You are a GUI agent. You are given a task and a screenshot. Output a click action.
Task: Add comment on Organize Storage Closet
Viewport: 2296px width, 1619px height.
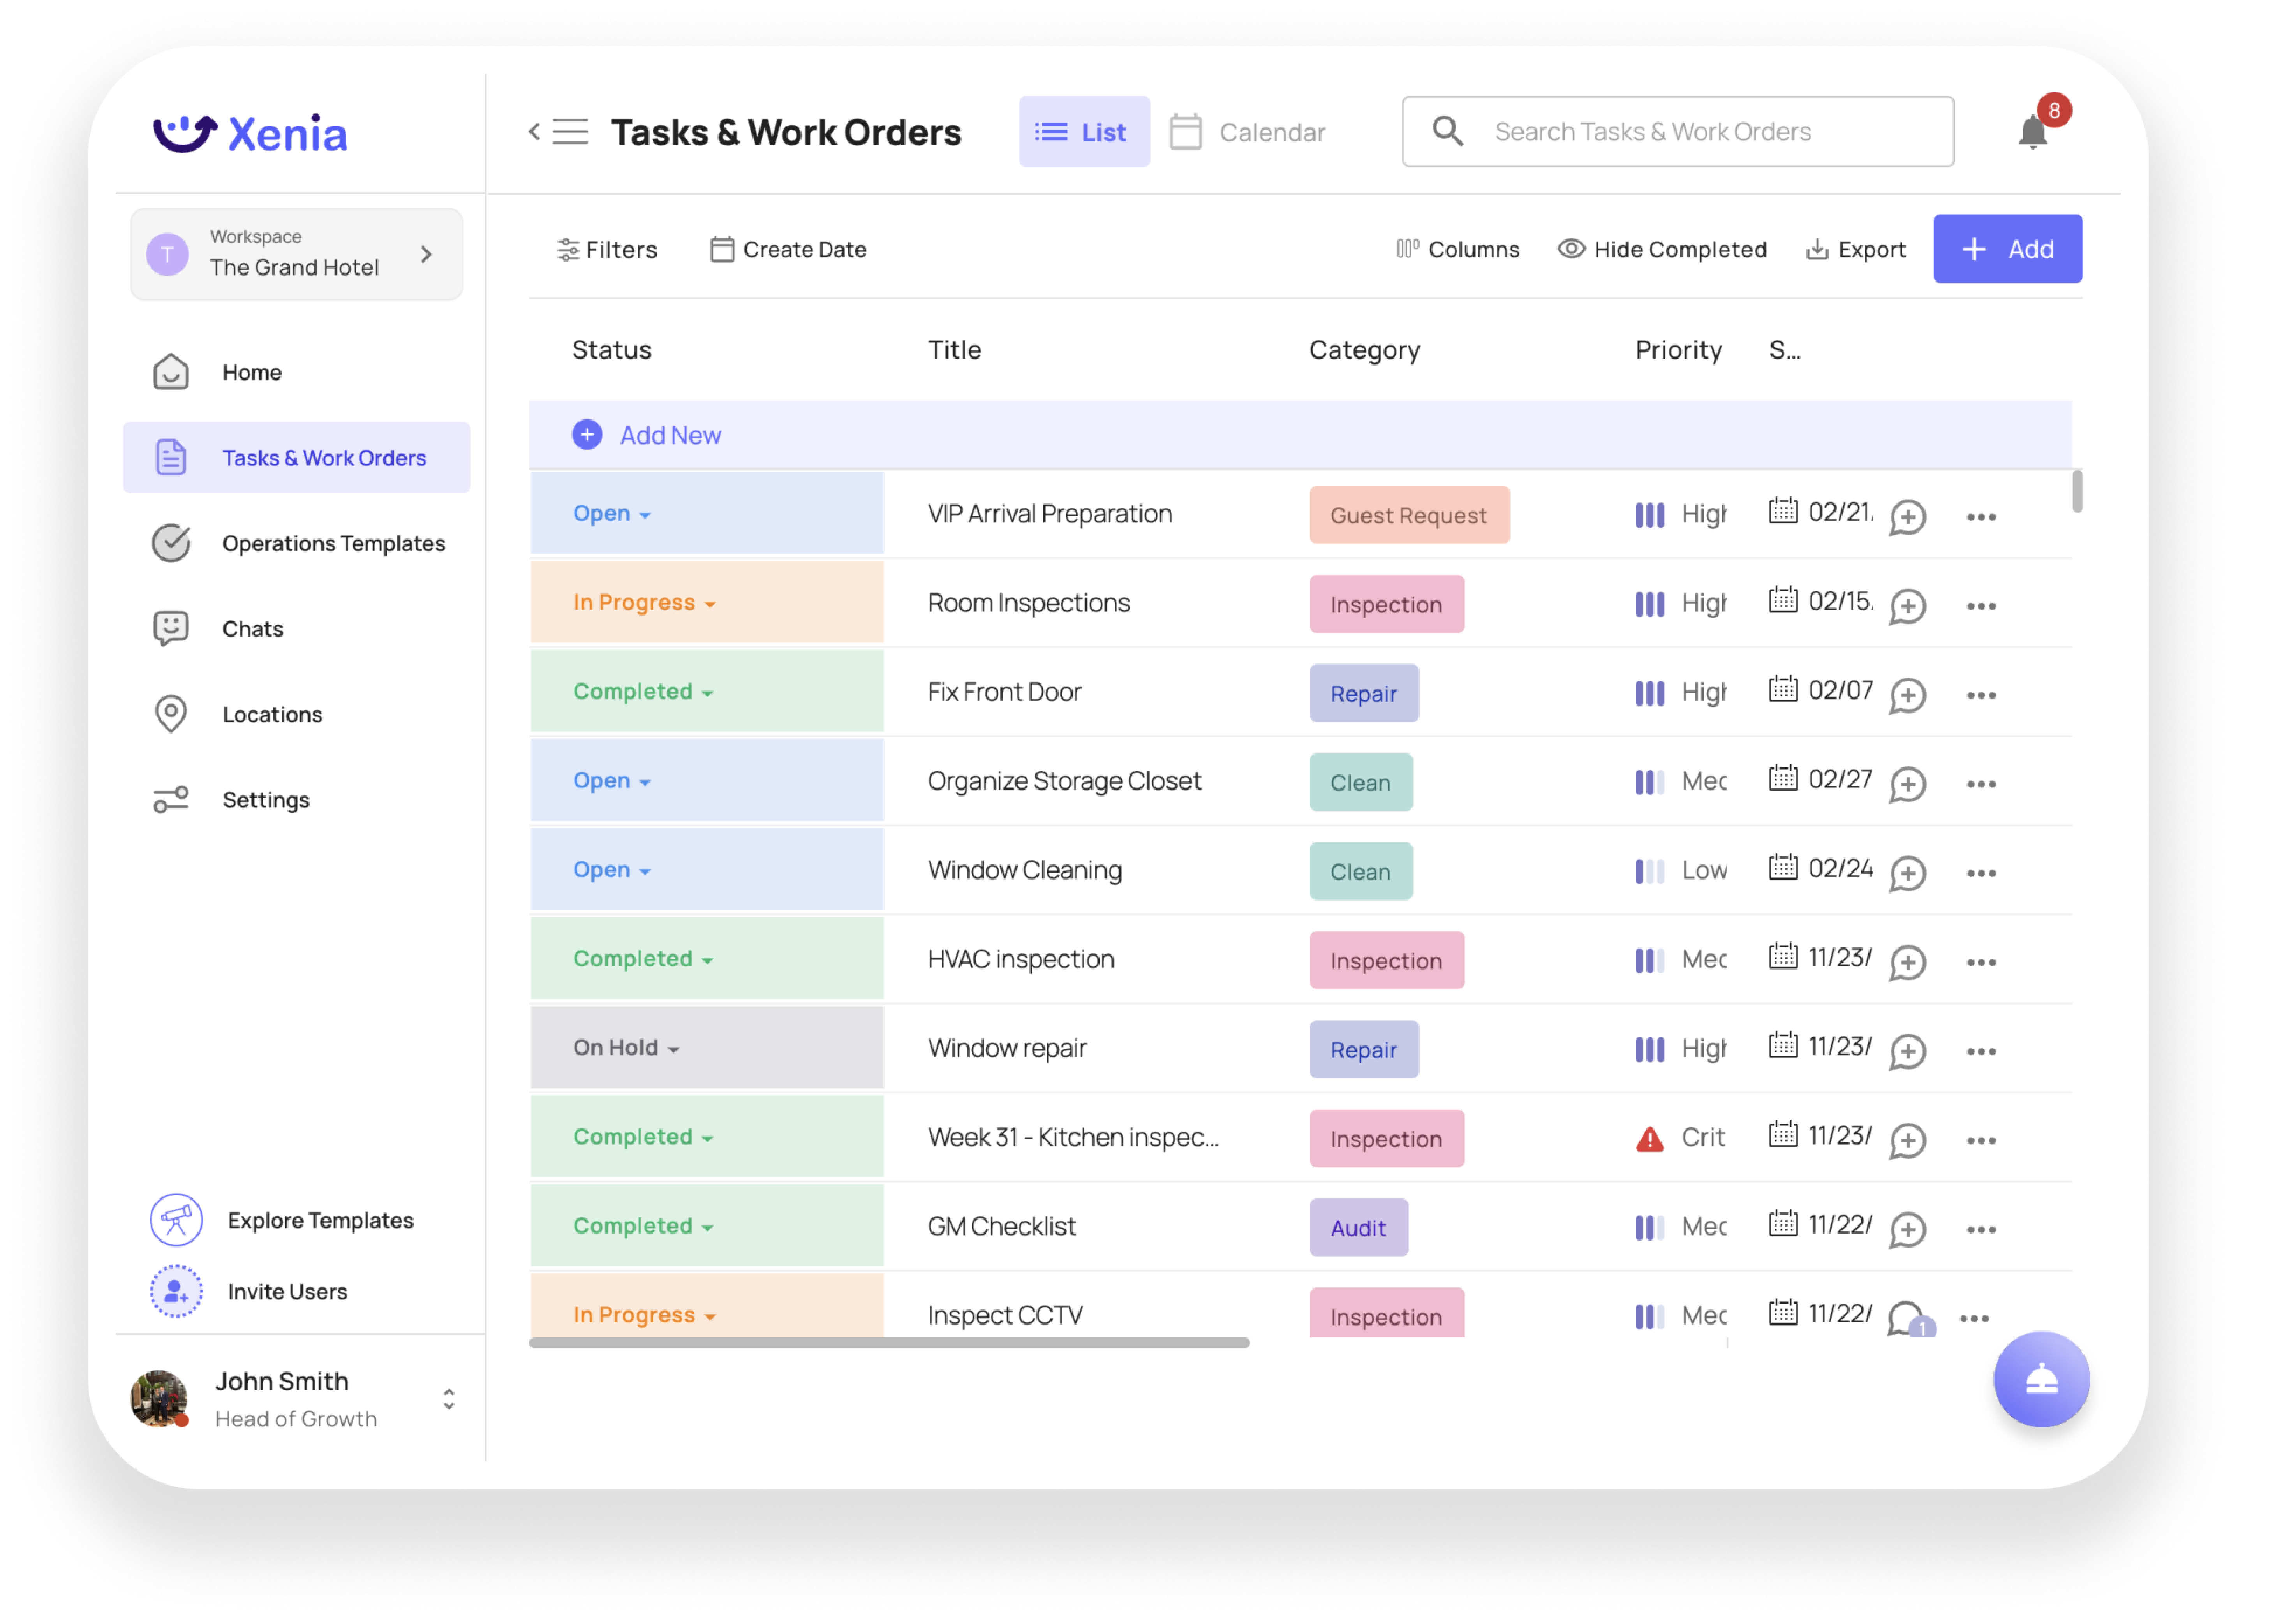pyautogui.click(x=1907, y=784)
